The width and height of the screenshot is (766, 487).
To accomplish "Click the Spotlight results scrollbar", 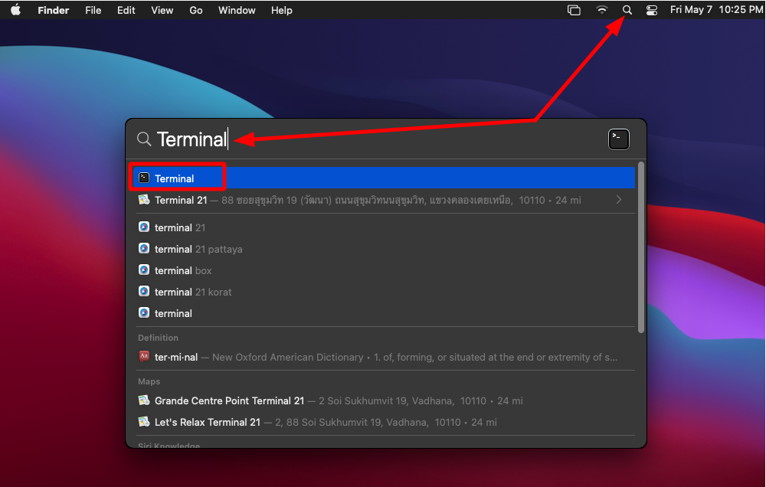I will [x=641, y=247].
